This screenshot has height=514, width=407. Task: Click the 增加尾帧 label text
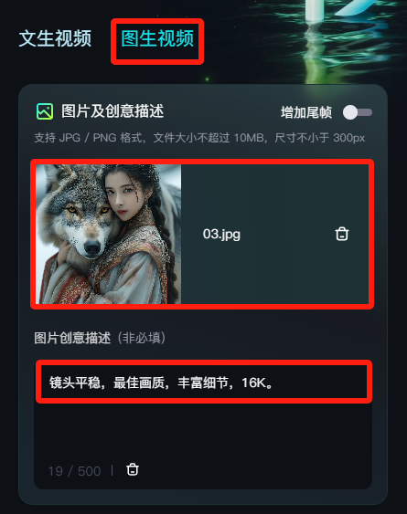(306, 112)
